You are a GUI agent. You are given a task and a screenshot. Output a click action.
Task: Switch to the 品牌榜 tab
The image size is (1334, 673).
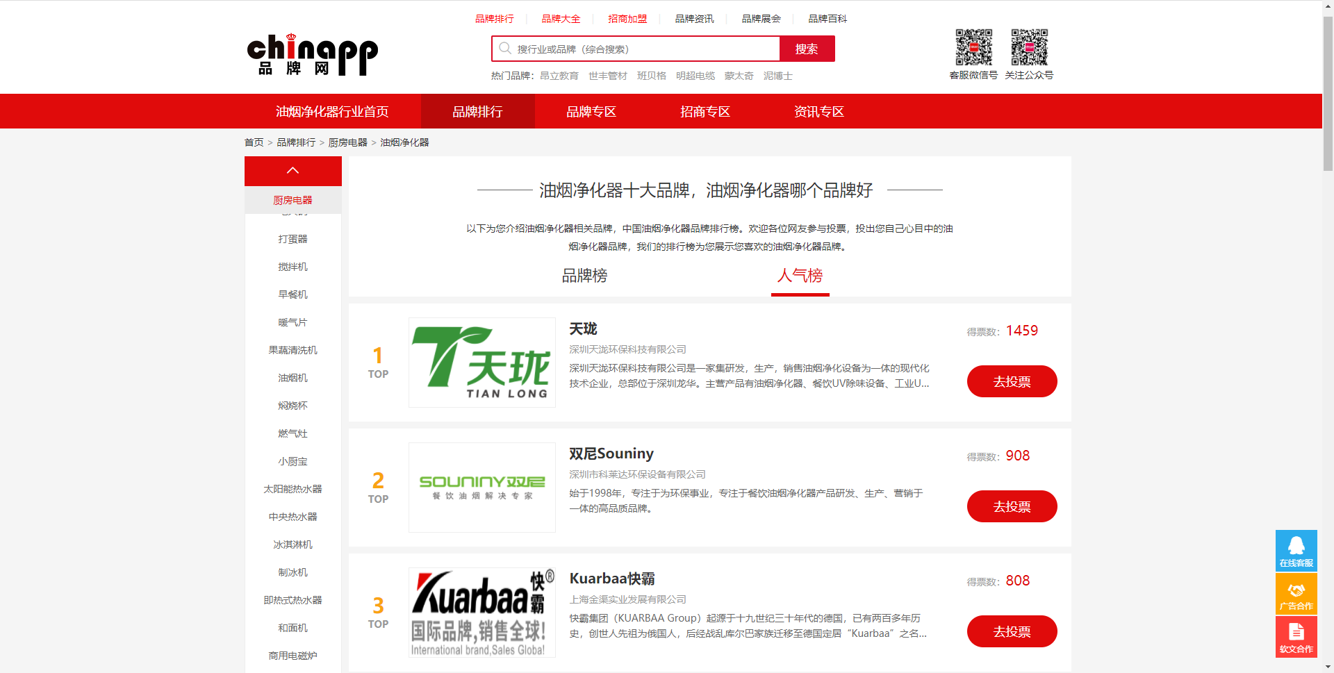pyautogui.click(x=585, y=276)
